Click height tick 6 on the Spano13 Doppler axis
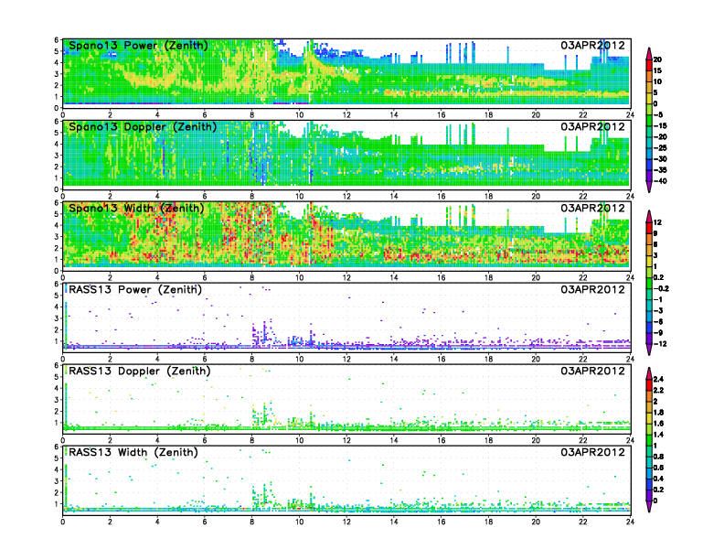The height and width of the screenshot is (560, 724). (57, 122)
